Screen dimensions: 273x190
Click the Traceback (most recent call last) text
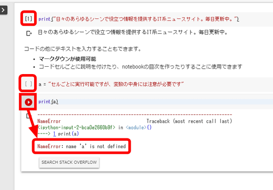tap(189, 121)
